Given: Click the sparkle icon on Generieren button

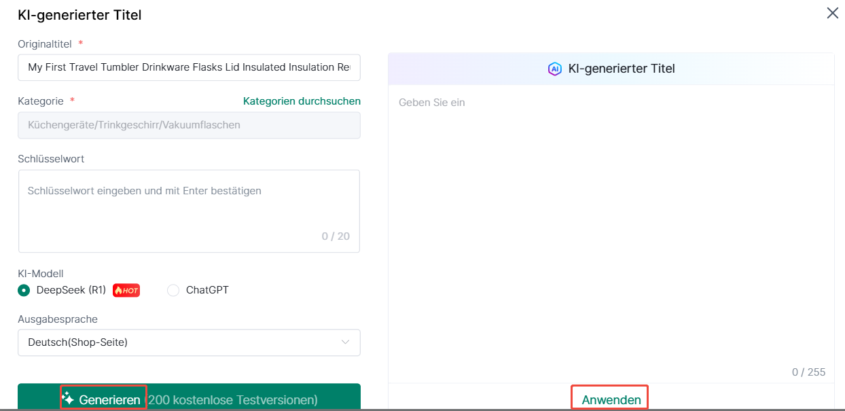Looking at the screenshot, I should pyautogui.click(x=68, y=399).
